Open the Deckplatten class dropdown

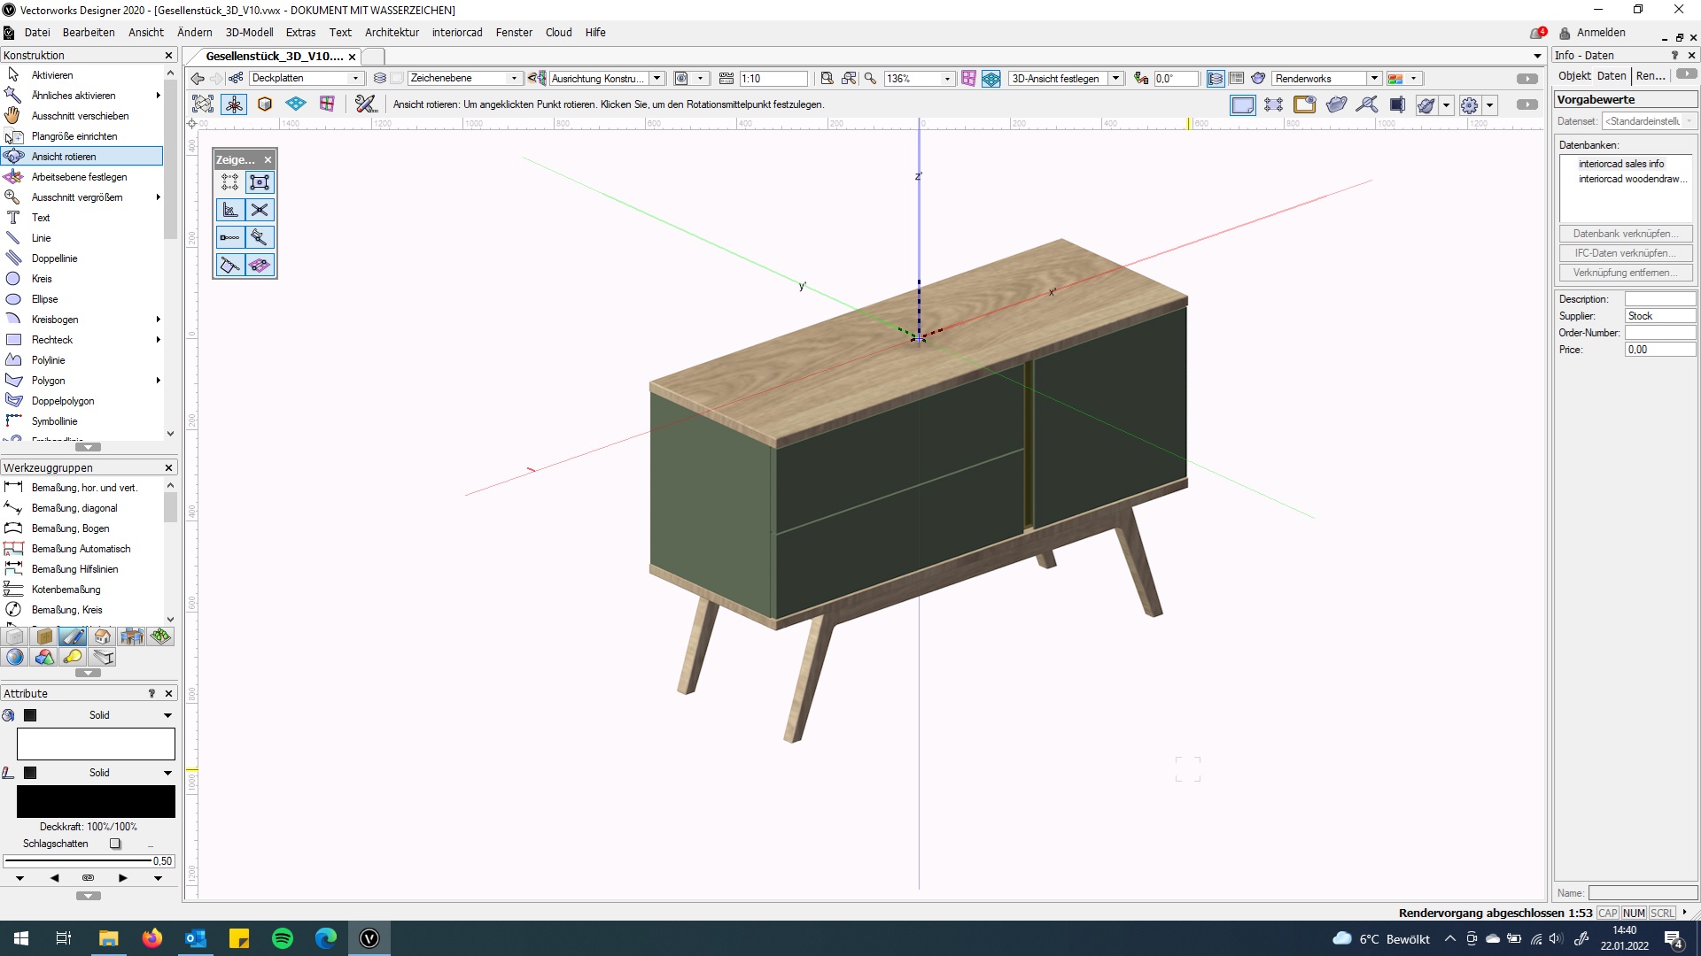(x=307, y=79)
